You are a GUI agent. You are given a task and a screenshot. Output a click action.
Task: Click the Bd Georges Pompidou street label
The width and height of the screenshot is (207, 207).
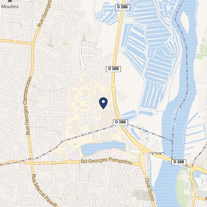107,161
